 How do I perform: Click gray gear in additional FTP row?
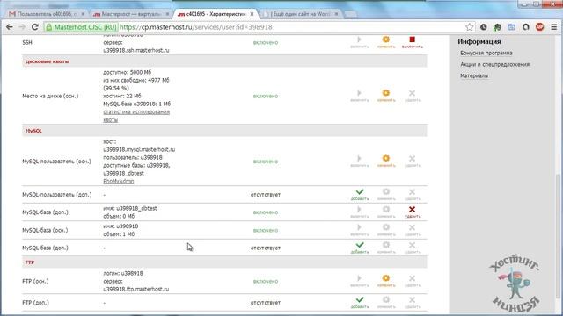[x=385, y=299]
